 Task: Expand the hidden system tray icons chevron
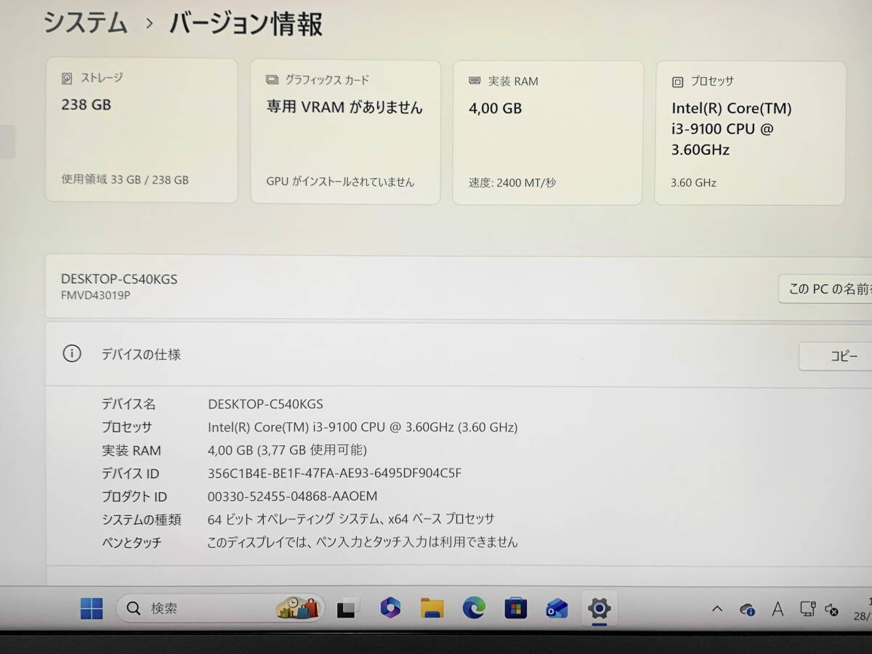(717, 609)
